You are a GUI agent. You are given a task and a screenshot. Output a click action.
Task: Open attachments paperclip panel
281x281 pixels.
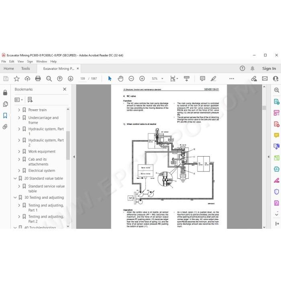5,127
